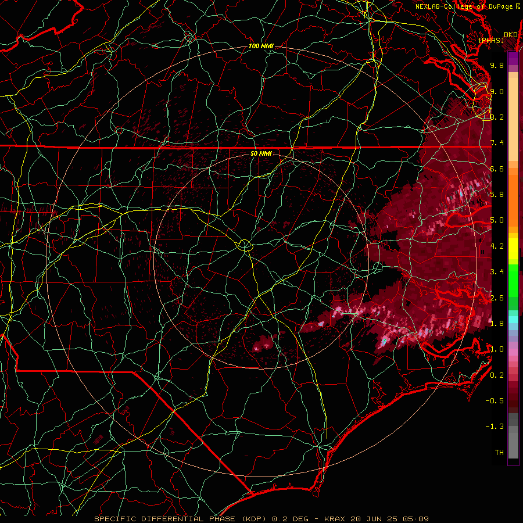Click the radar site circle at map center

click(245, 245)
